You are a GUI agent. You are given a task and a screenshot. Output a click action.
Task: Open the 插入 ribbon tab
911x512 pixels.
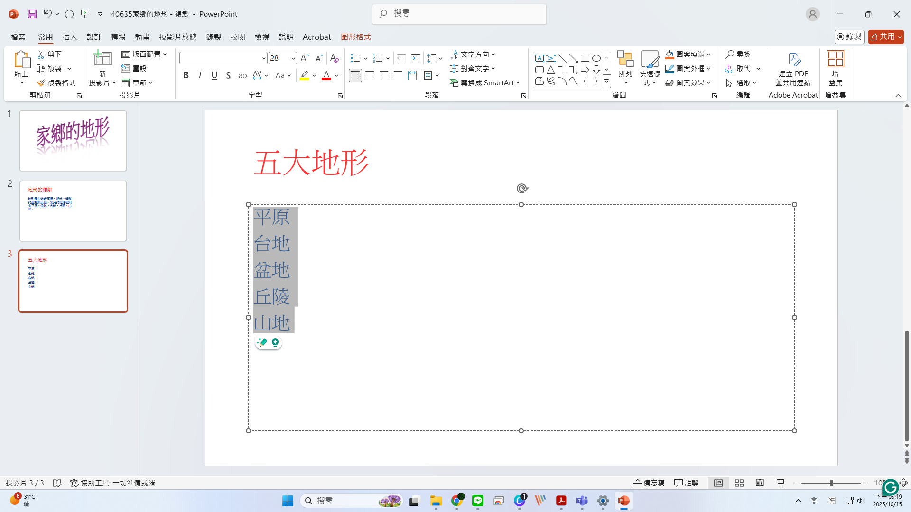(69, 37)
